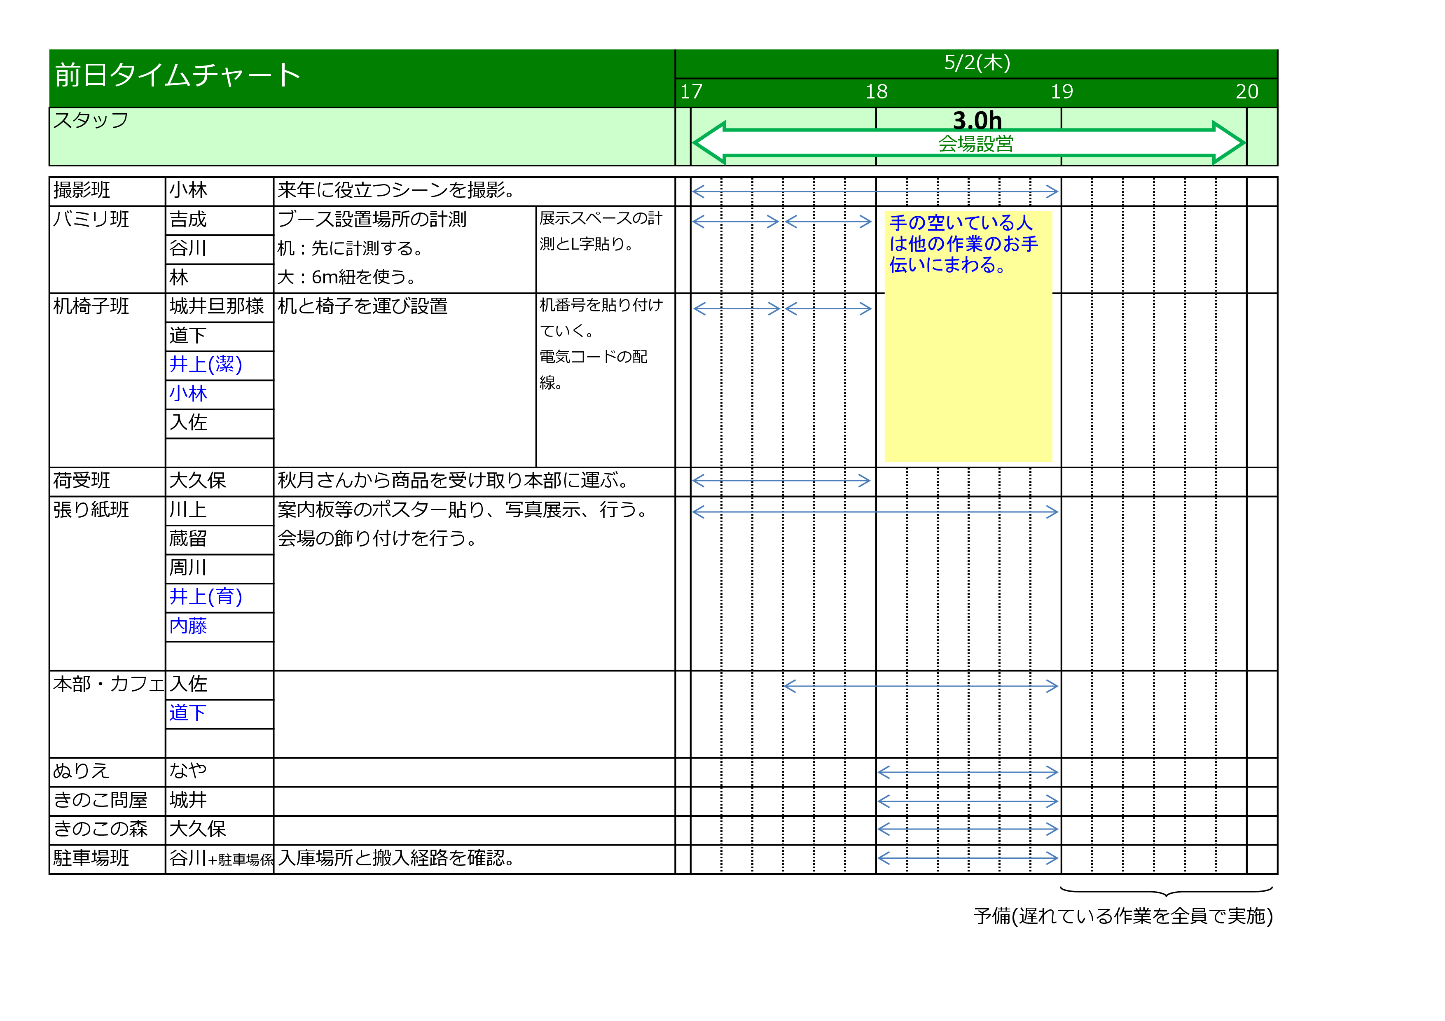Select the スタッフ header cell
Image resolution: width=1445 pixels, height=1021 pixels.
[362, 136]
